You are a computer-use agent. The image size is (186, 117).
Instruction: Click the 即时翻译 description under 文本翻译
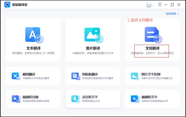(x=33, y=53)
